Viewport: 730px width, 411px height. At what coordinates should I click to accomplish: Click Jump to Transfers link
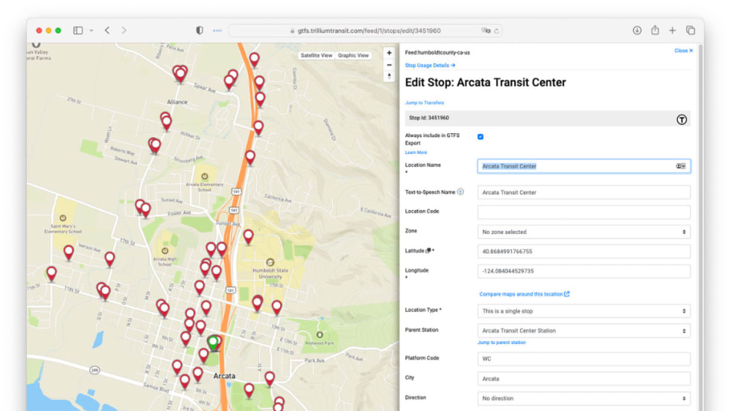425,103
